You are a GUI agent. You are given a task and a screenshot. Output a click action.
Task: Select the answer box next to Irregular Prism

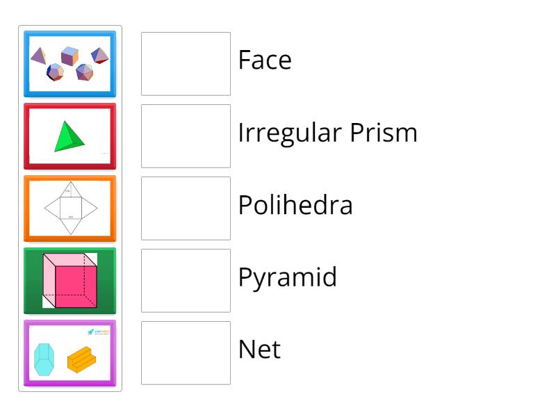[x=185, y=136]
